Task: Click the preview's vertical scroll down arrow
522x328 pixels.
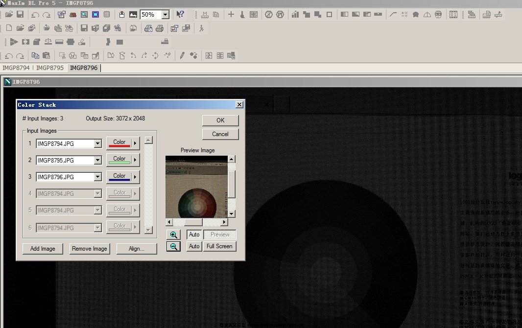Action: 231,214
